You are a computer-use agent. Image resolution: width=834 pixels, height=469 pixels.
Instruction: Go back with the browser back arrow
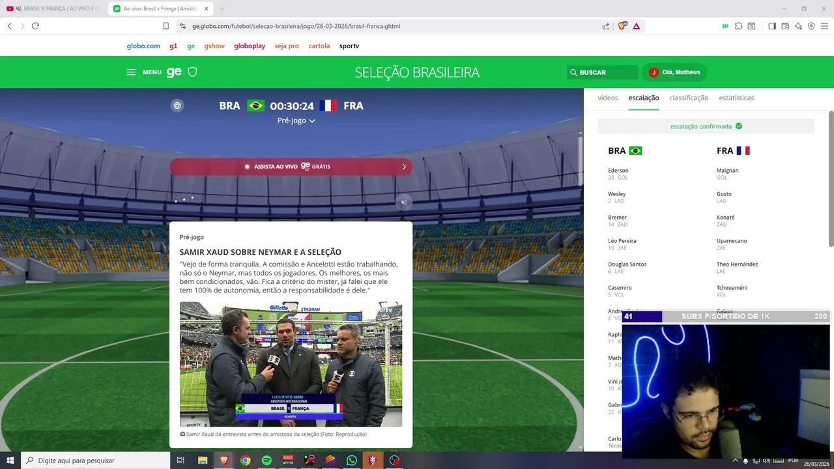coord(10,26)
